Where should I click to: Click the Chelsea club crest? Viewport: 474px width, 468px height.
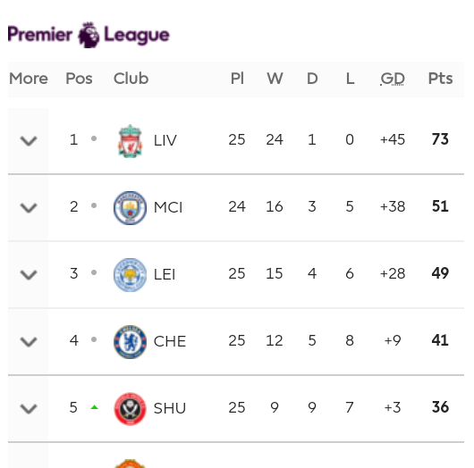[130, 342]
